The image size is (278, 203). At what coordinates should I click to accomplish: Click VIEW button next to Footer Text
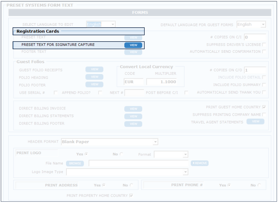[x=133, y=52]
